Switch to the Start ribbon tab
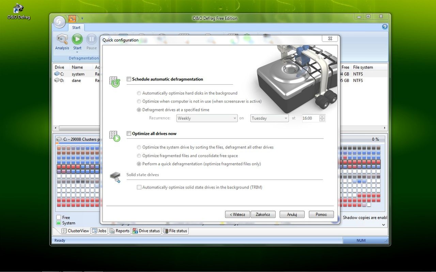Image resolution: width=436 pixels, height=272 pixels. pyautogui.click(x=76, y=28)
